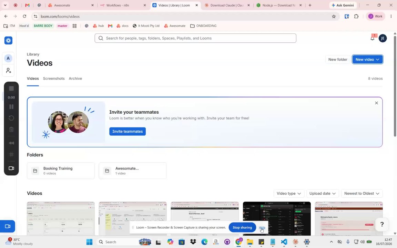
Task: Open the ITM bookmark folder
Action: click(x=9, y=26)
